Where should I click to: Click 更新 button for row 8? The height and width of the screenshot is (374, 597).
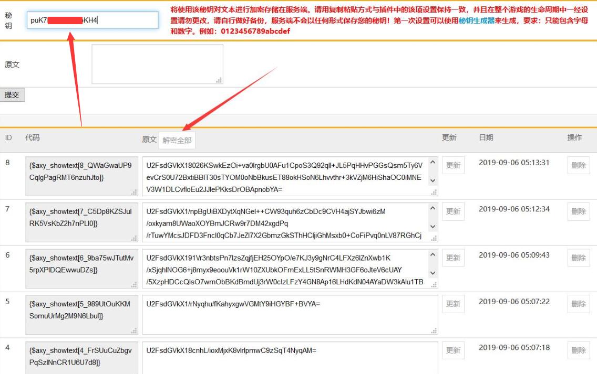[x=453, y=165]
